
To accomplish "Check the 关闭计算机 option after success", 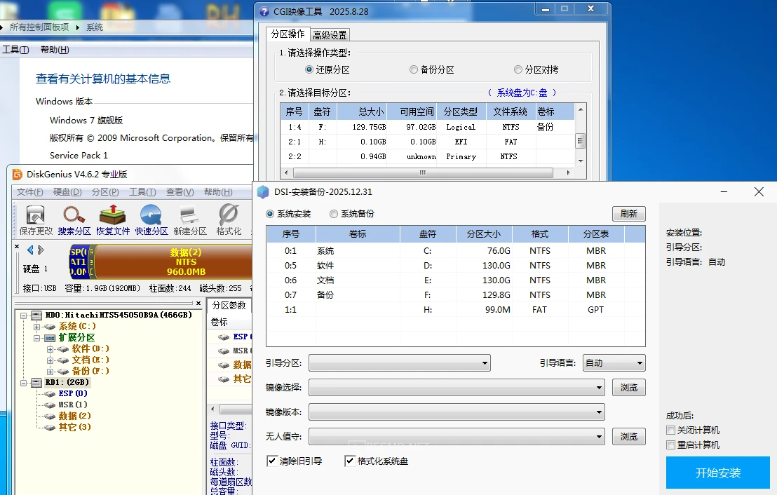I will tap(671, 430).
